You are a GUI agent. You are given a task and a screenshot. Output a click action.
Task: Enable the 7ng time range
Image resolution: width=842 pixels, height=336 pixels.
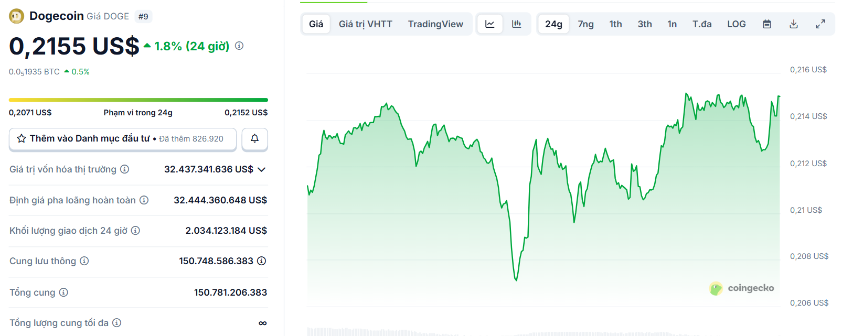pyautogui.click(x=585, y=24)
